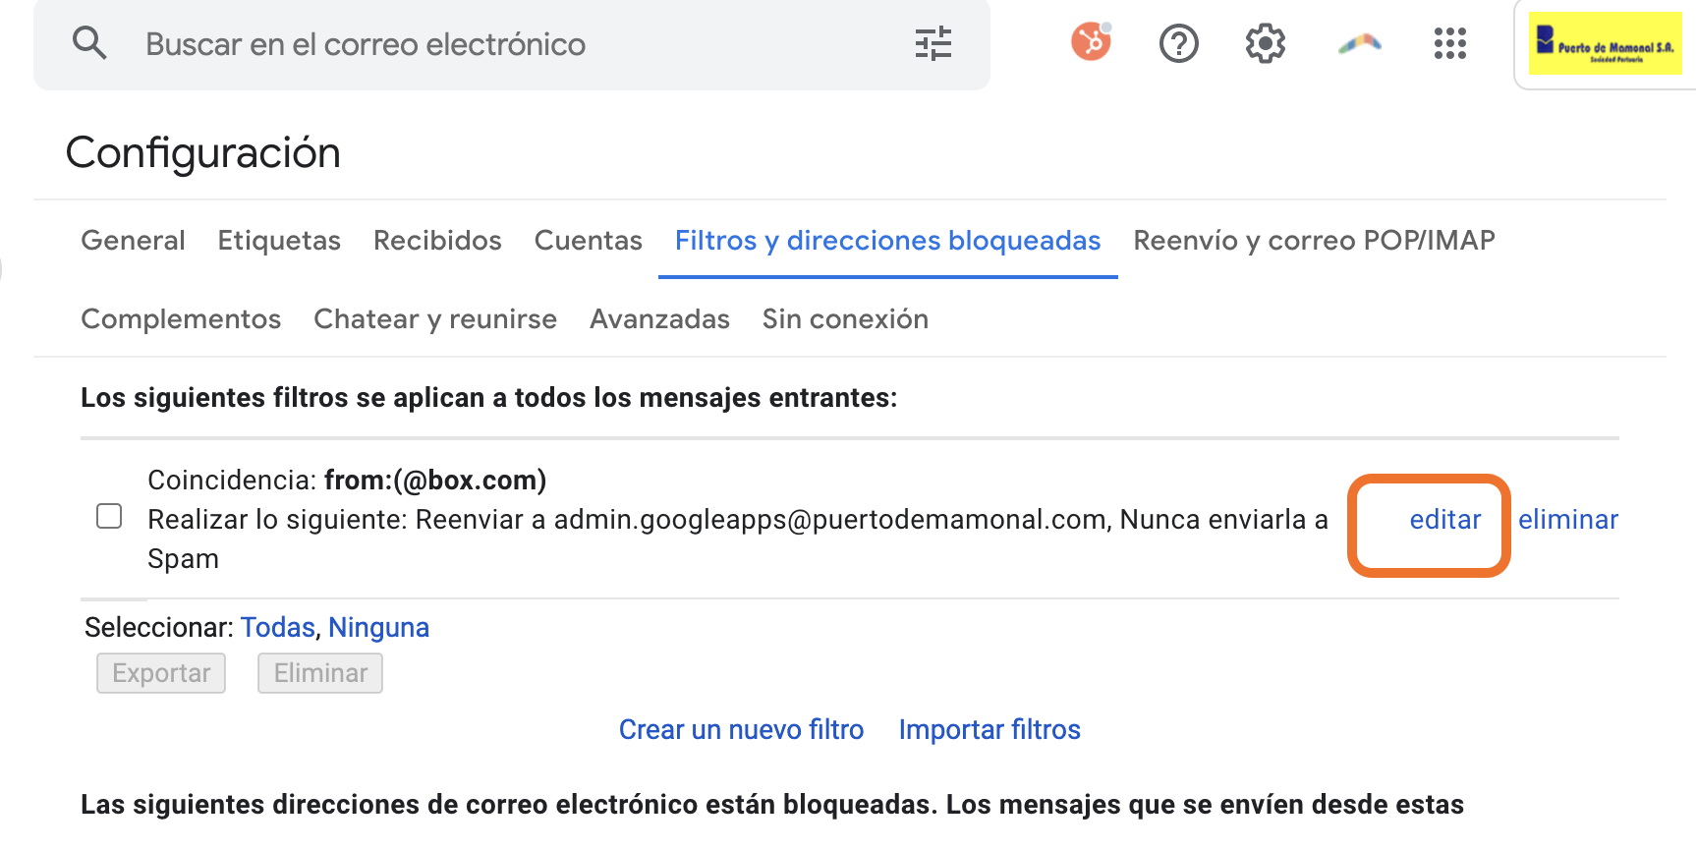The width and height of the screenshot is (1696, 851).
Task: Click the HubSpot extension icon
Action: coord(1091,42)
